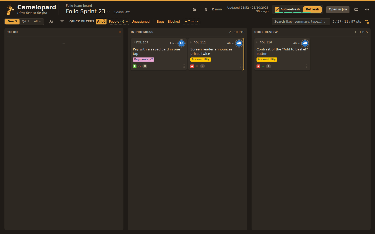Open keyboard shortcuts via keyboard icon
375x234 pixels.
[x=357, y=9]
